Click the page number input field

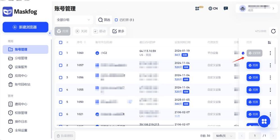[255, 136]
